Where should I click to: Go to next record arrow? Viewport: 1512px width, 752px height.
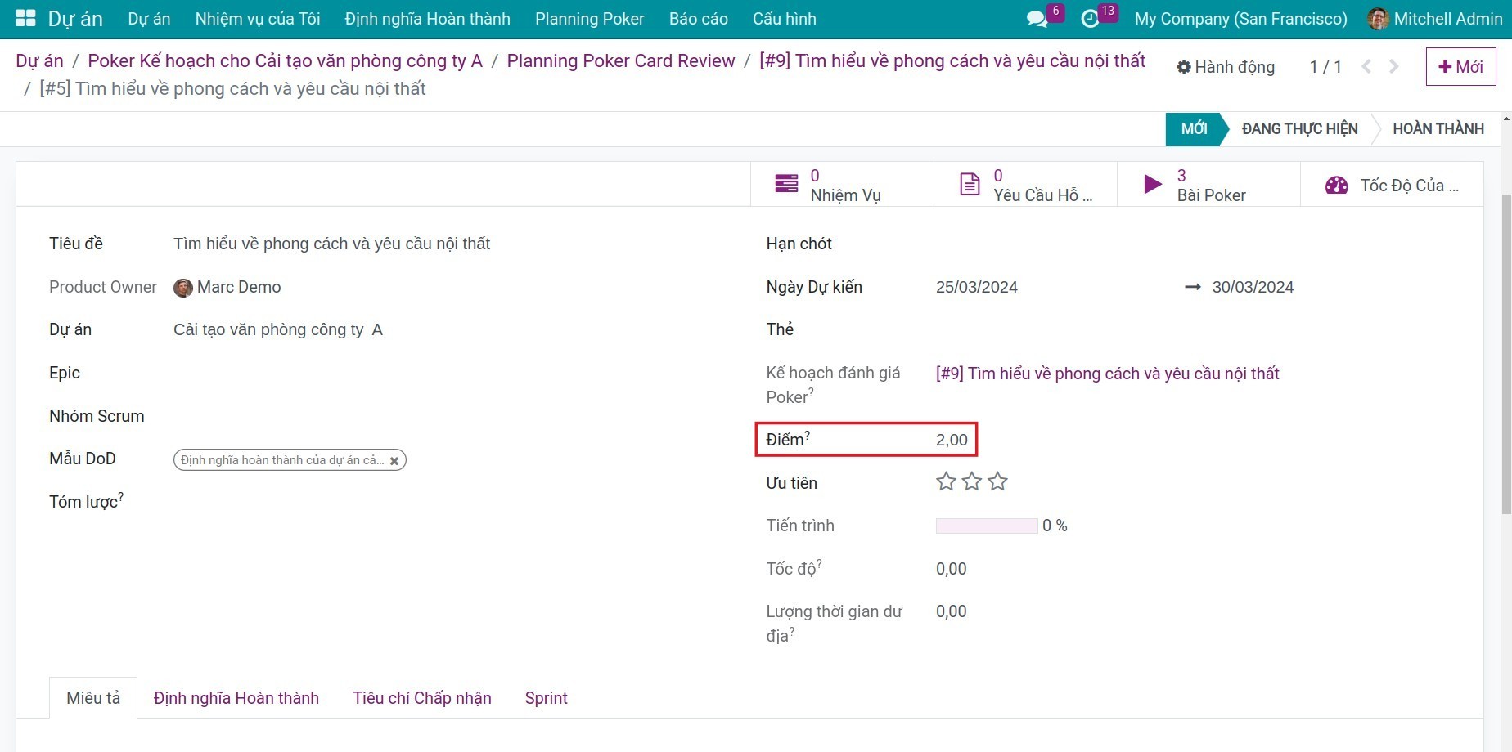pyautogui.click(x=1394, y=66)
